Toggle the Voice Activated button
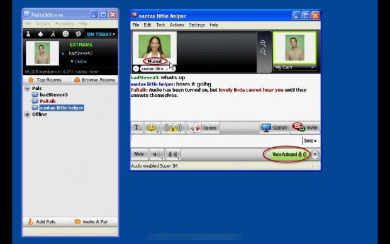The height and width of the screenshot is (244, 390). (x=289, y=155)
